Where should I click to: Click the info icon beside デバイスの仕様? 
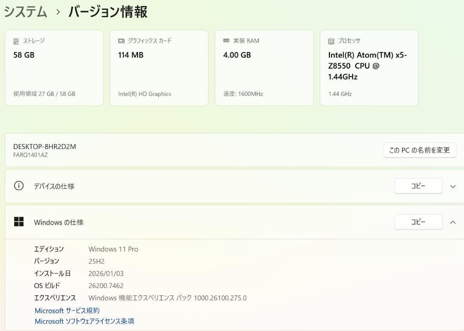point(18,186)
